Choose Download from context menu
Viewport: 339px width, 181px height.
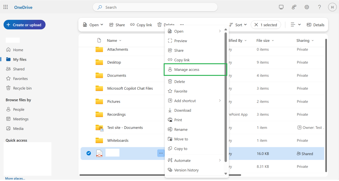pos(195,110)
